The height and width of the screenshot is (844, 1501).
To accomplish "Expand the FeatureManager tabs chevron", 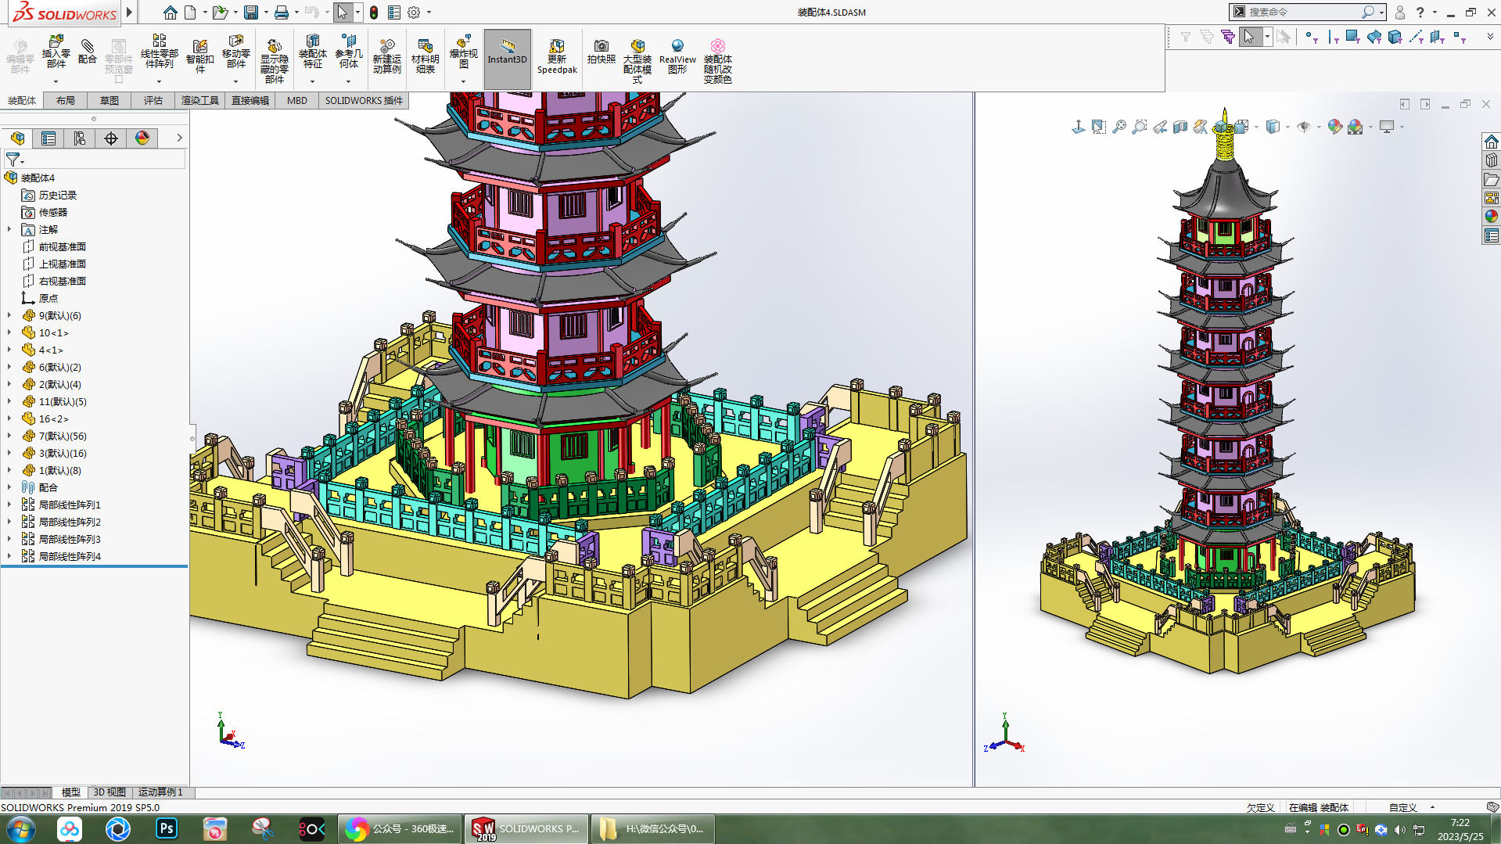I will point(179,138).
